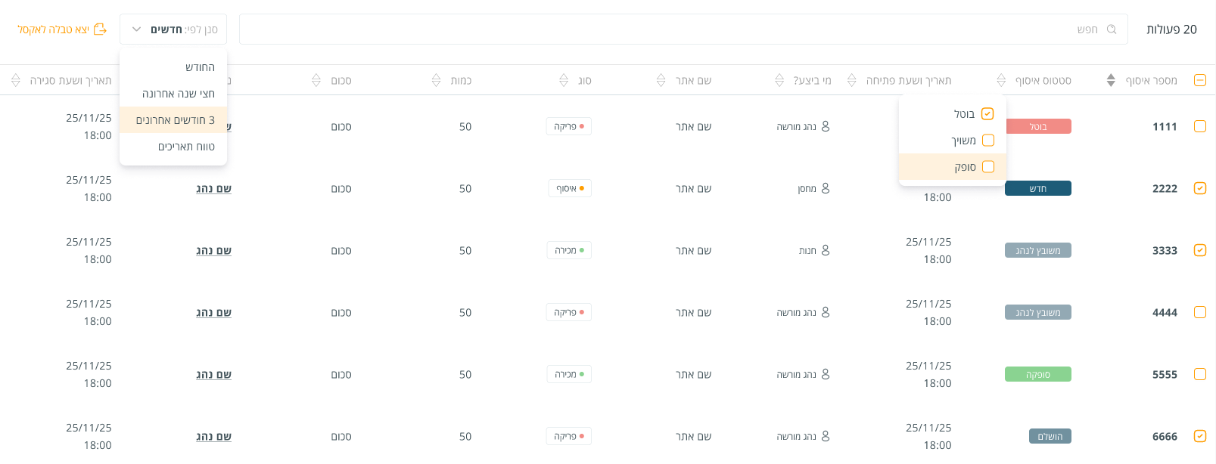1216x464 pixels.
Task: Check the משויך status filter option
Action: point(988,141)
